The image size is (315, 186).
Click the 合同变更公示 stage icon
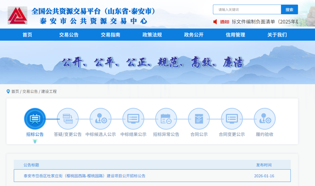pos(232,119)
